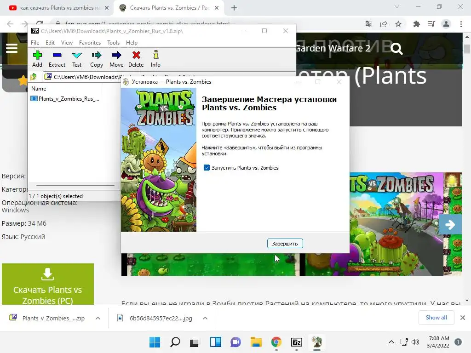Click the Copy icon in 7-Zip toolbar
The image size is (471, 353).
pyautogui.click(x=97, y=59)
